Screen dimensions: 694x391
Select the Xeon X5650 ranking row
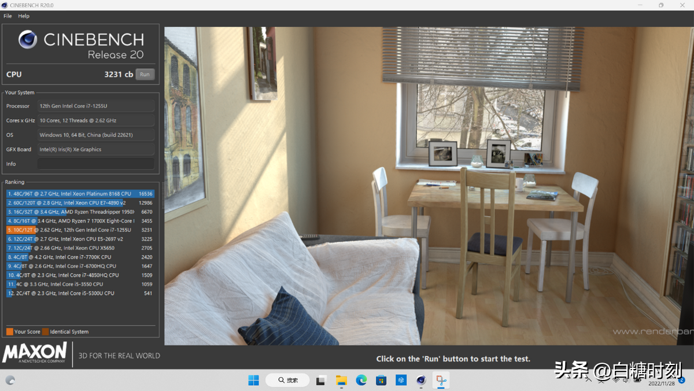click(x=80, y=248)
